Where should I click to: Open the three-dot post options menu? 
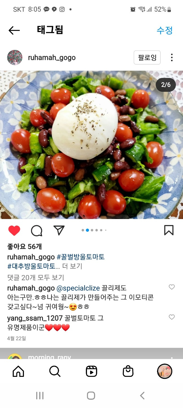172,58
